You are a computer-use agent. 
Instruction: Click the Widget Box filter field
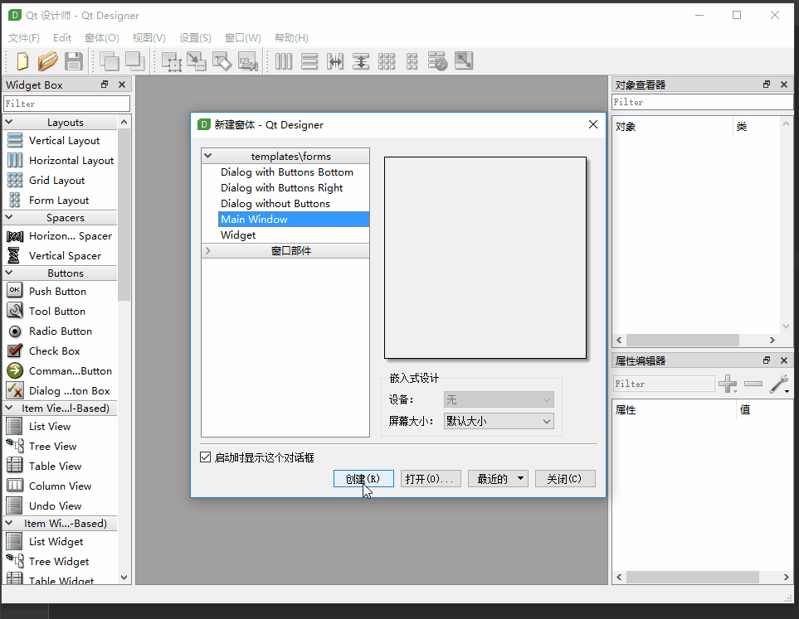click(x=66, y=104)
